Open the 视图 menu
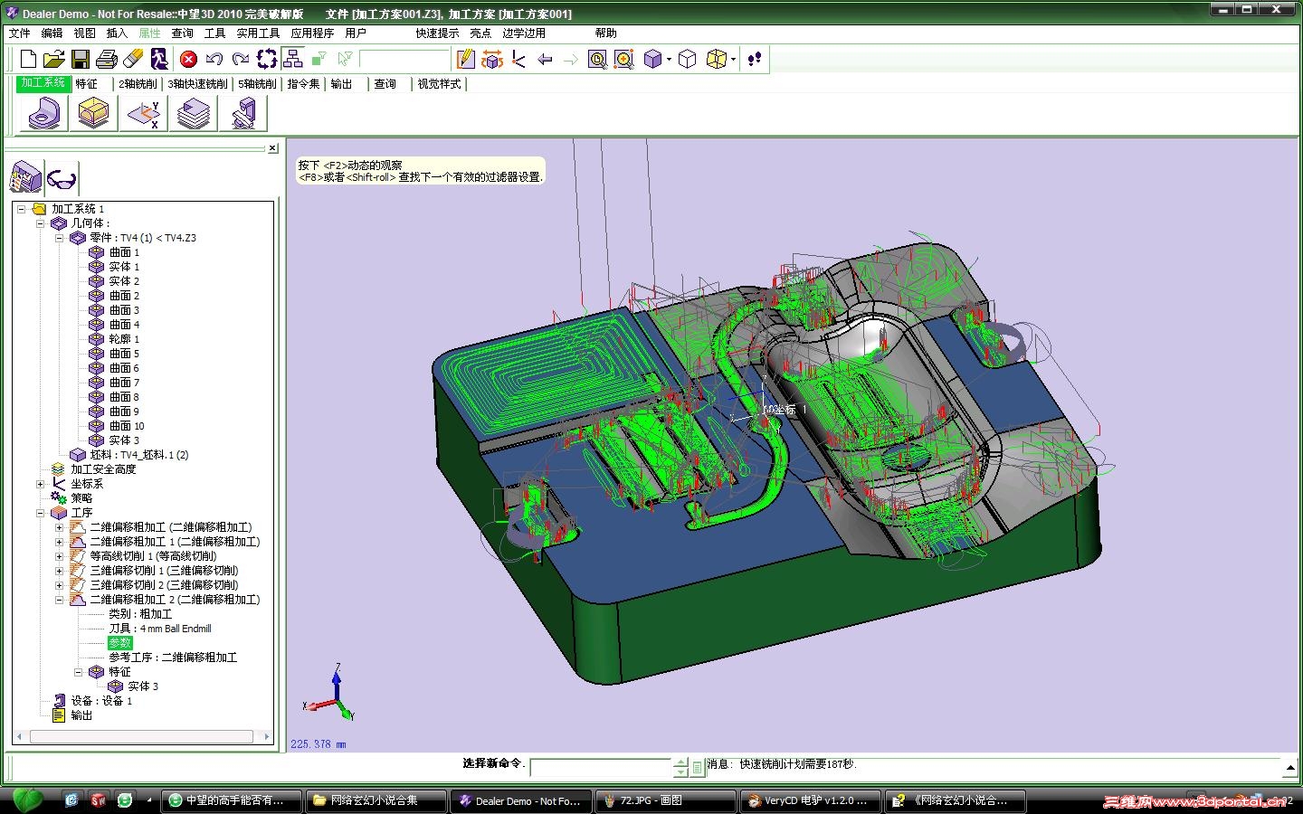Screen dimensions: 1303x814 click(x=84, y=33)
